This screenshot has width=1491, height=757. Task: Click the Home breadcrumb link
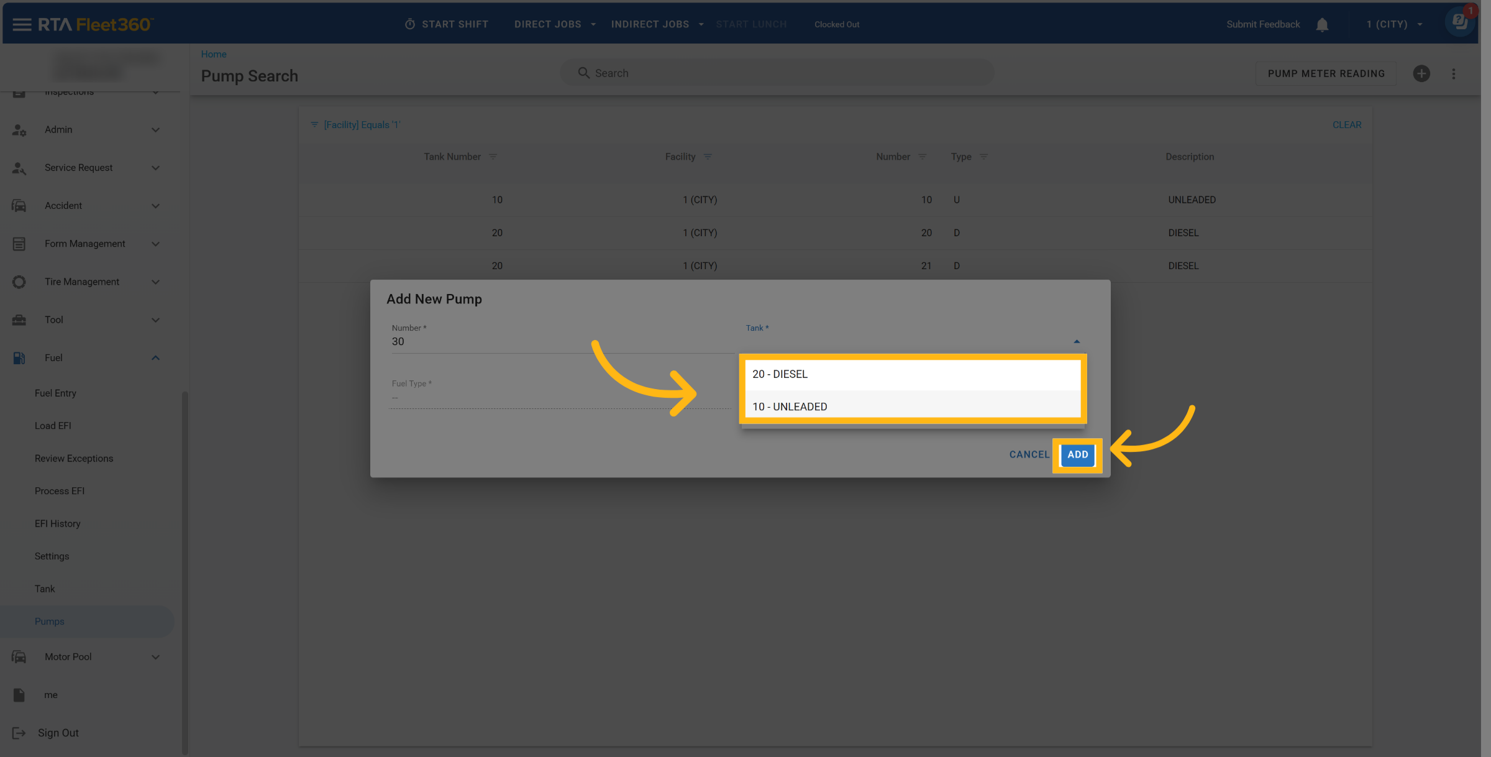point(214,54)
